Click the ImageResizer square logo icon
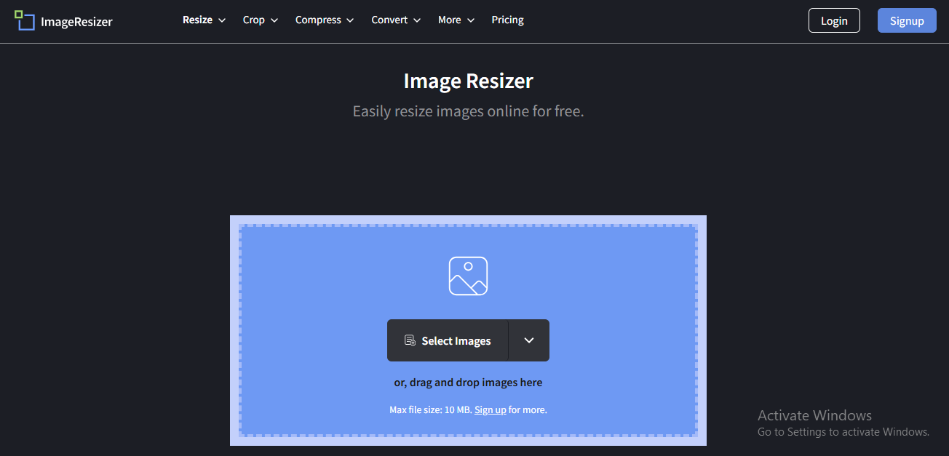Image resolution: width=949 pixels, height=456 pixels. [x=24, y=20]
